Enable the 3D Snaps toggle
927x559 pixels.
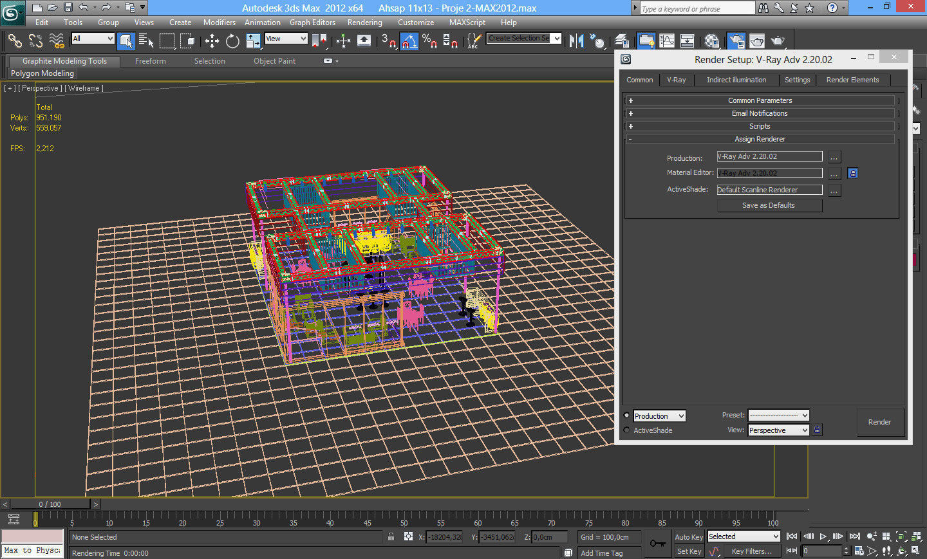tap(388, 41)
